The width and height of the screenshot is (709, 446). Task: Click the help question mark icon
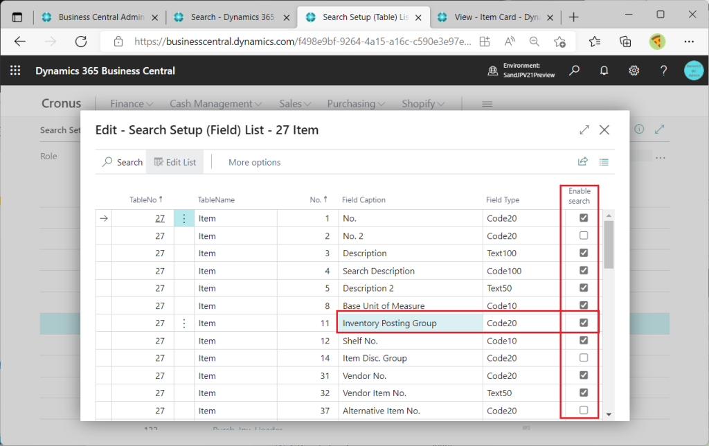tap(663, 71)
